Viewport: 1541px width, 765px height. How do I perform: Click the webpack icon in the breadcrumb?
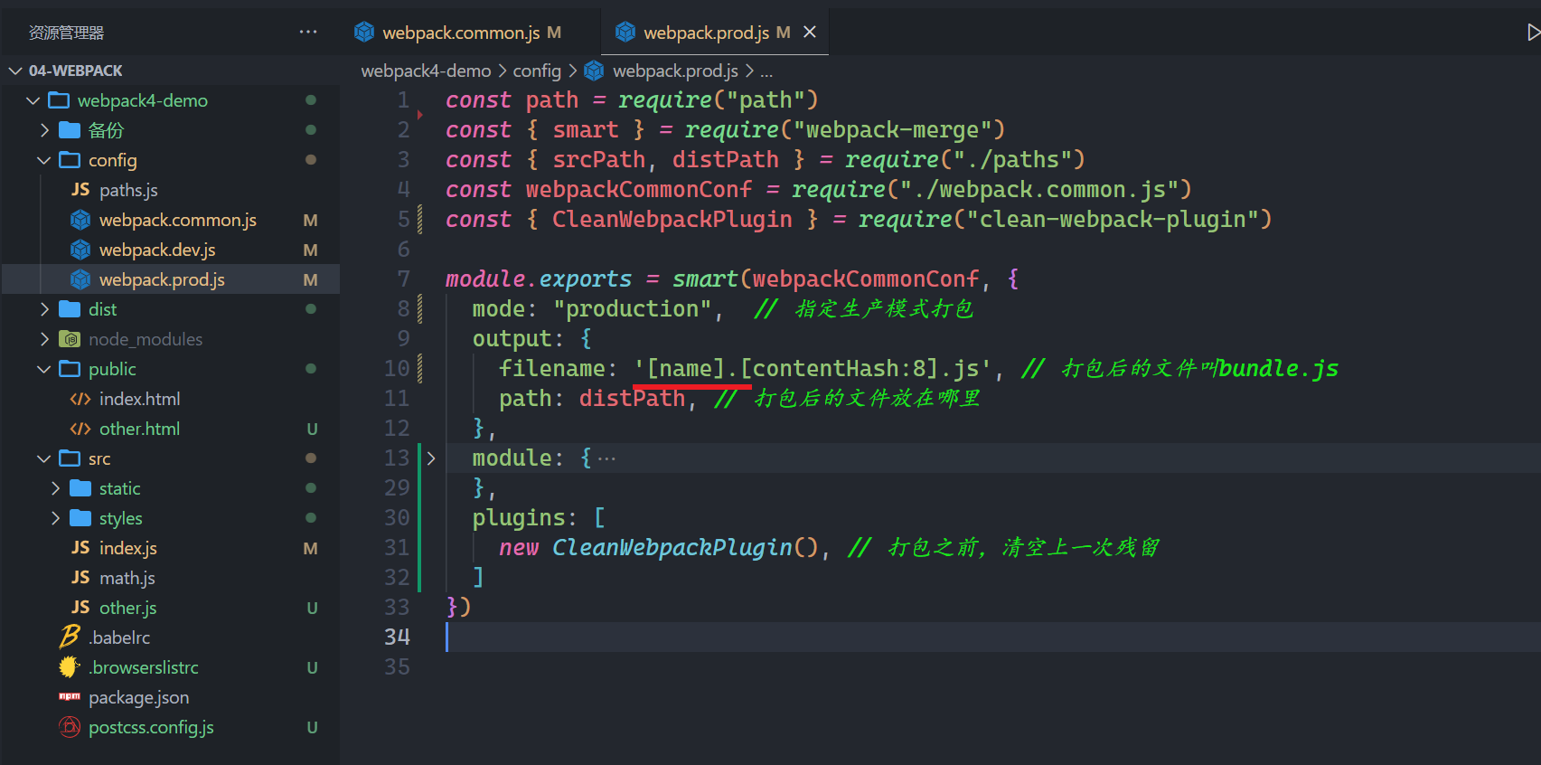594,71
